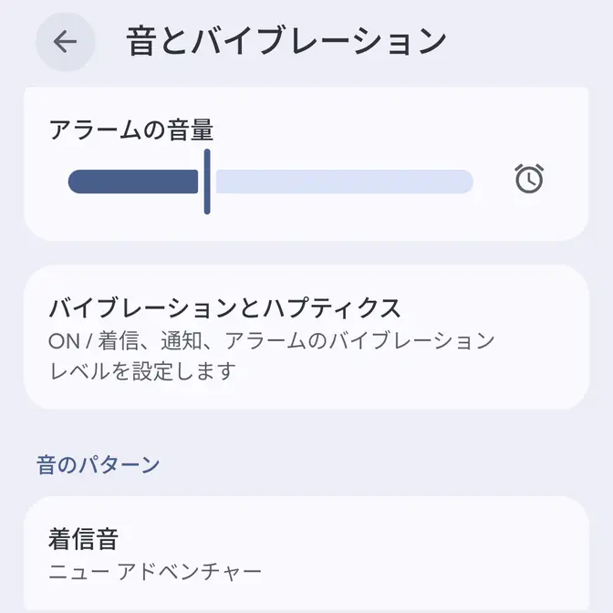Click the 音のパターン section header
613x613 pixels.
[x=99, y=464]
